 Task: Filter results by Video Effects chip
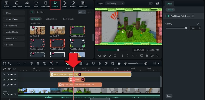tap(52, 19)
